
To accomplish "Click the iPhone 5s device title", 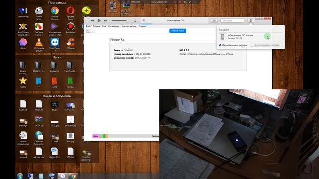I will 117,40.
